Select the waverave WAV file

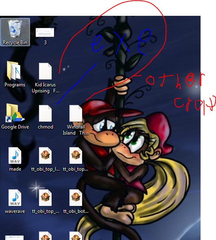(x=15, y=201)
